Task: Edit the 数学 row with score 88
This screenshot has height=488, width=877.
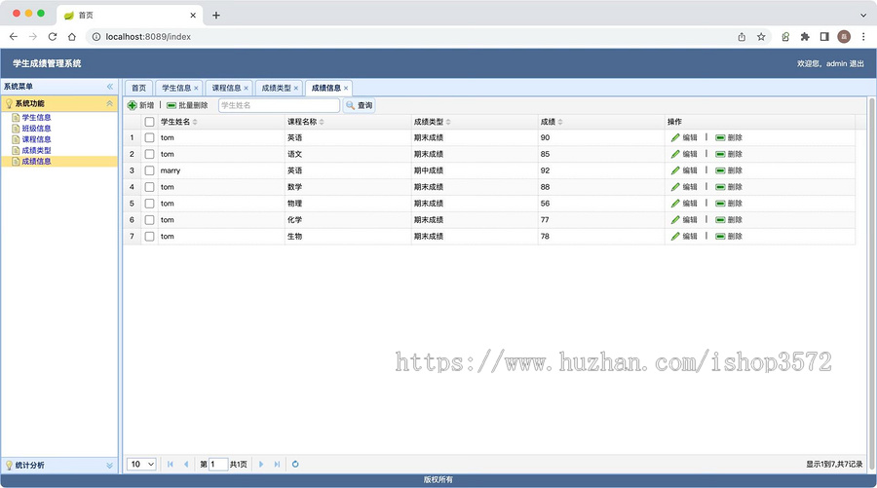Action: point(684,187)
